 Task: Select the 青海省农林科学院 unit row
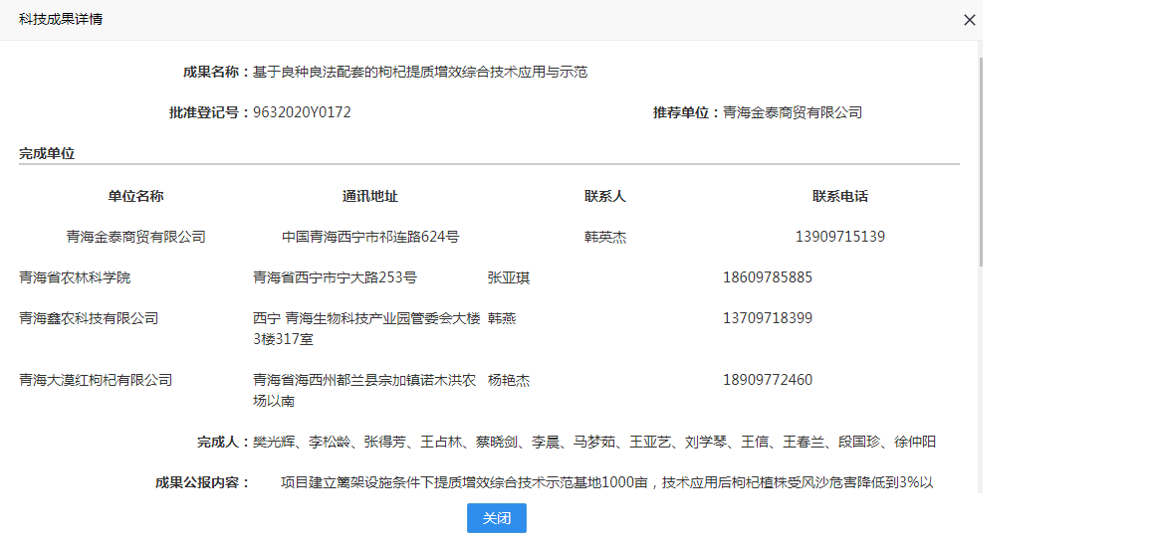point(75,277)
